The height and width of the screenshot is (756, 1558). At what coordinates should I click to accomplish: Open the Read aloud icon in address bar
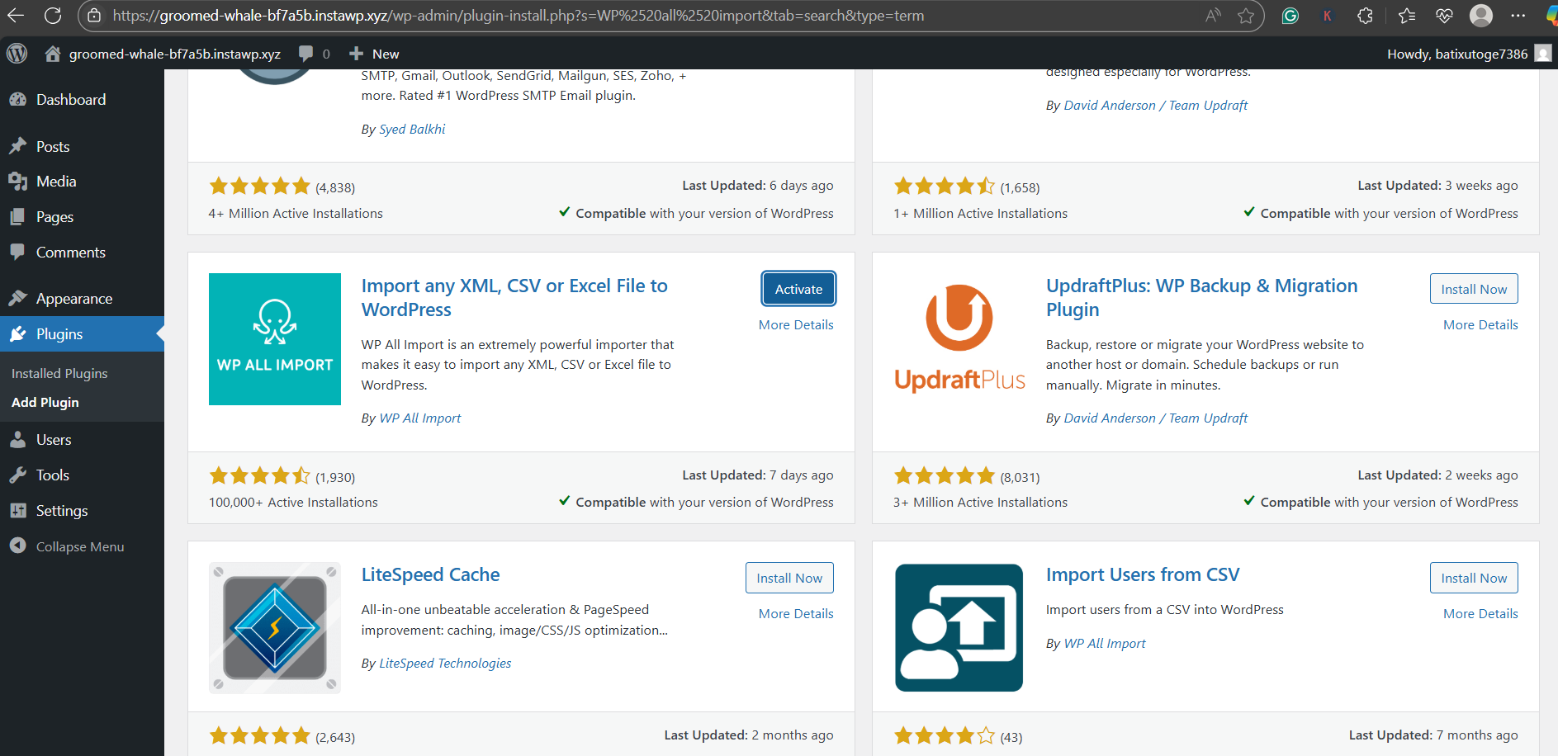tap(1212, 16)
